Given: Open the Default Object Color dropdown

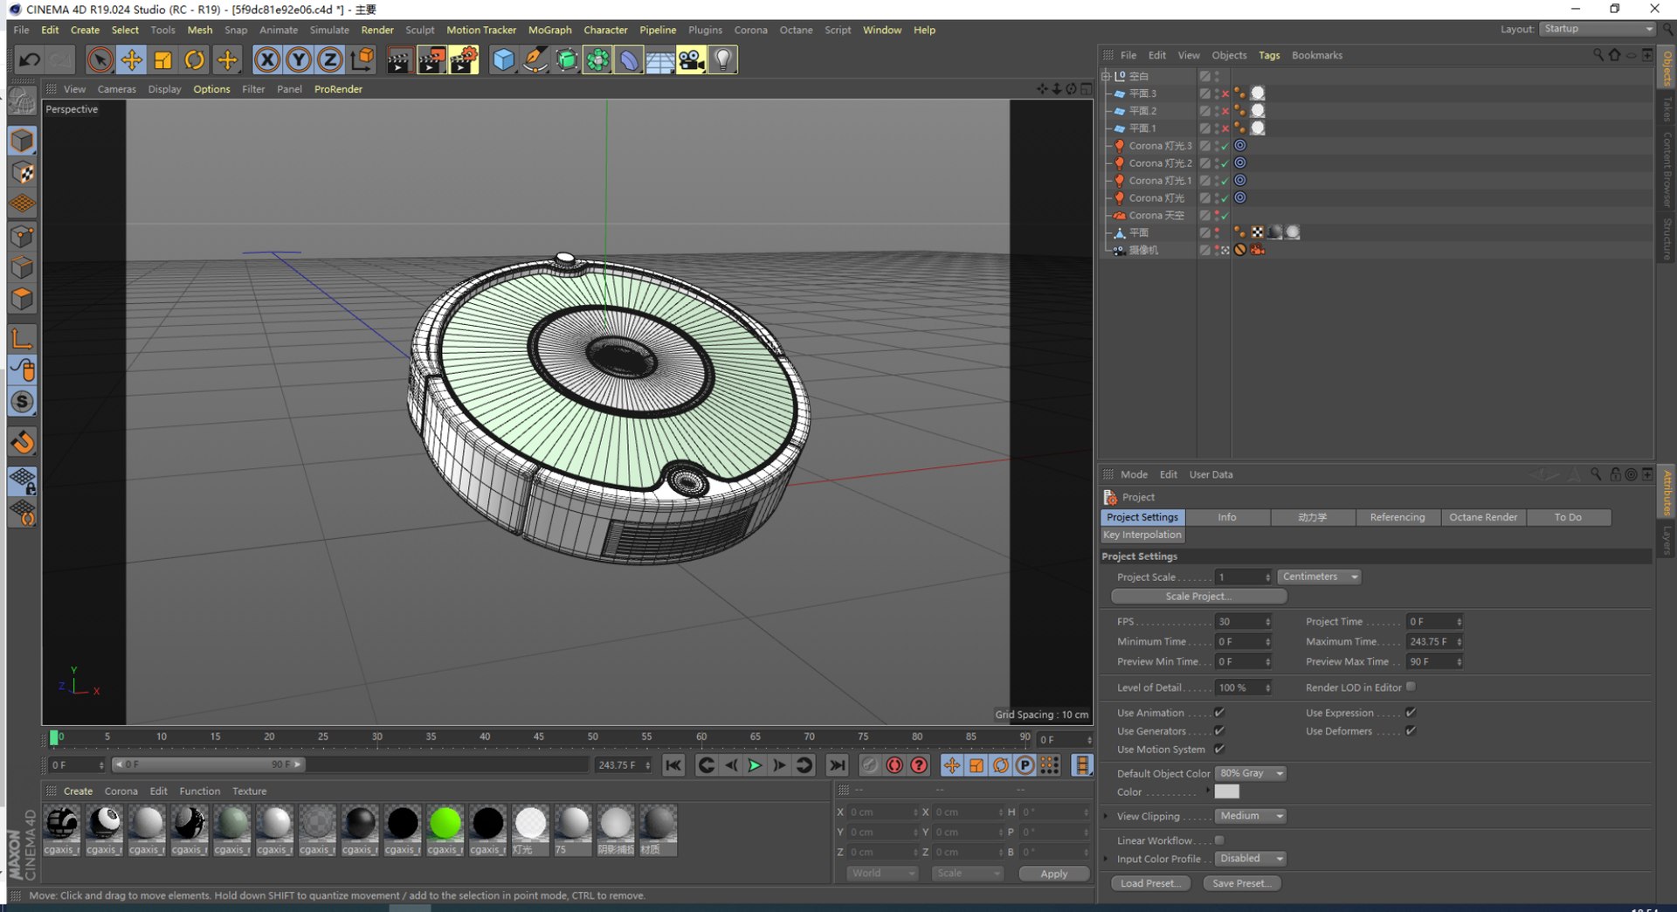Looking at the screenshot, I should (x=1252, y=774).
